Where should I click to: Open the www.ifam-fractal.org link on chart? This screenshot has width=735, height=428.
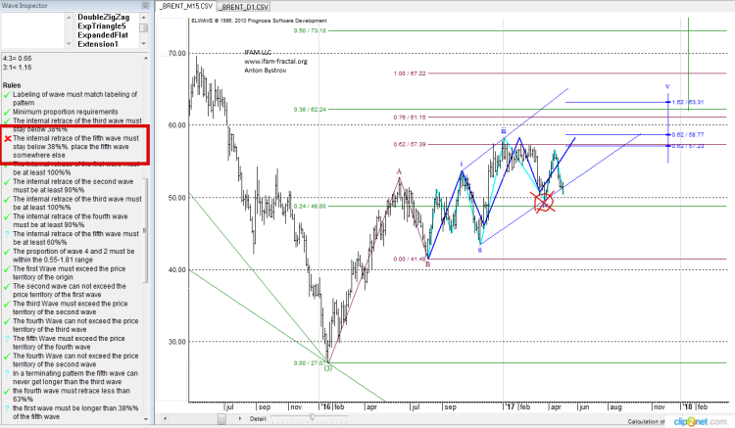[275, 61]
